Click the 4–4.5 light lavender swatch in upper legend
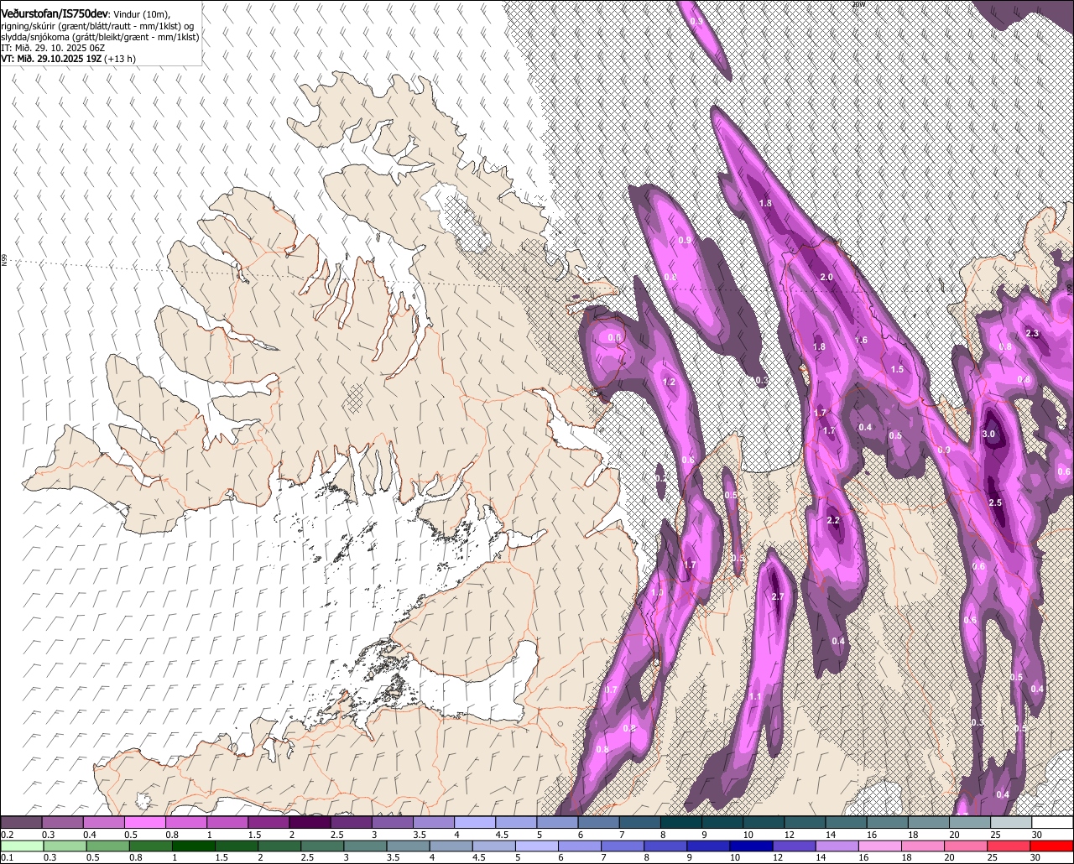The width and height of the screenshot is (1074, 864). coord(475,822)
